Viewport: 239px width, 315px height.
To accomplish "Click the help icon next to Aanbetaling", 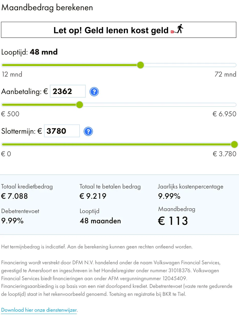I will click(x=94, y=92).
